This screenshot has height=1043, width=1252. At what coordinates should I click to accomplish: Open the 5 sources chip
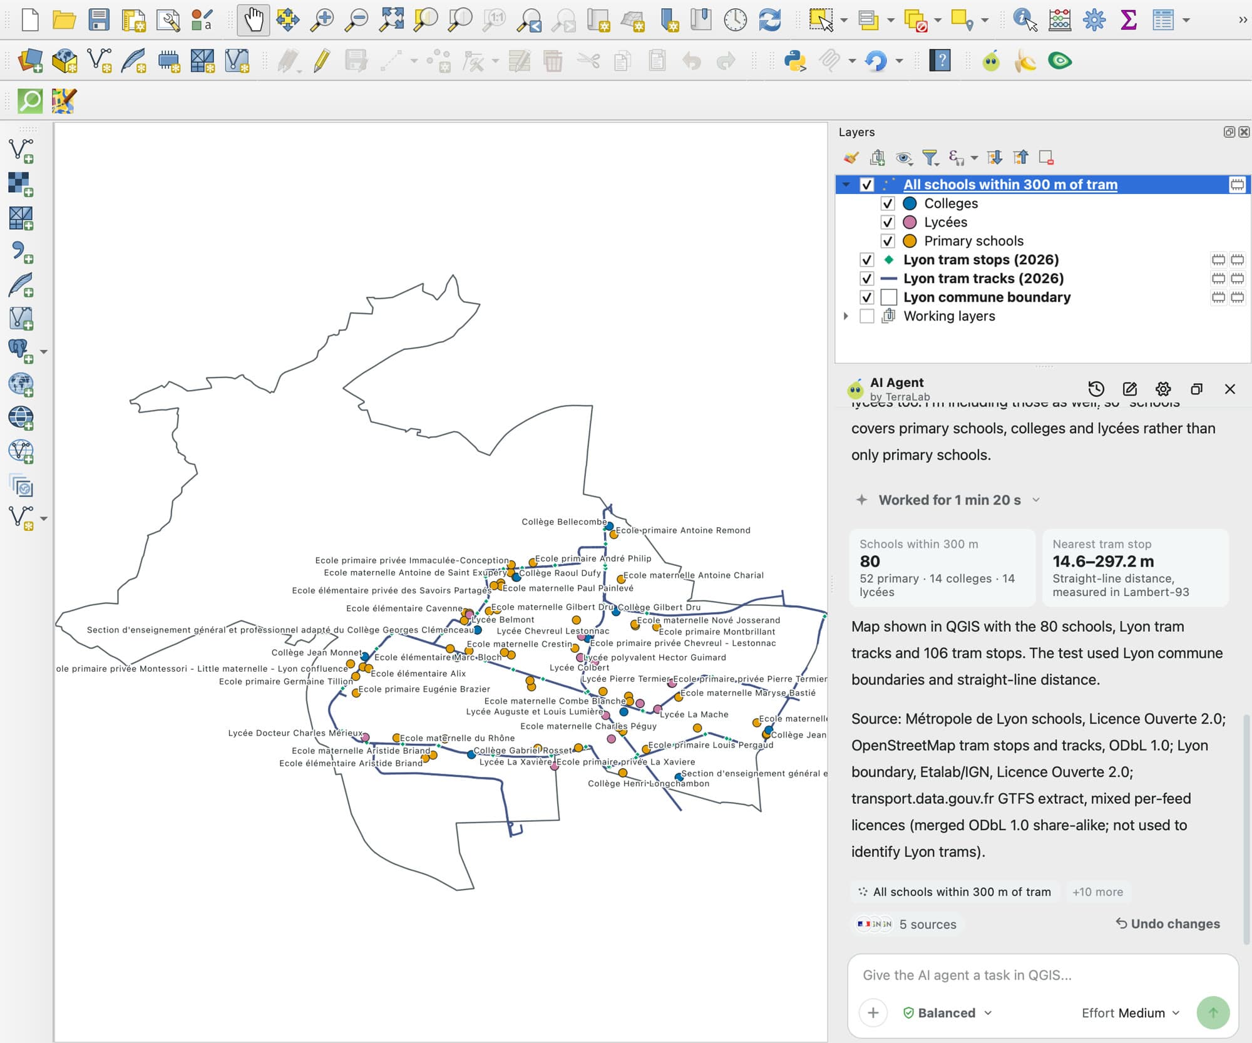pyautogui.click(x=907, y=924)
